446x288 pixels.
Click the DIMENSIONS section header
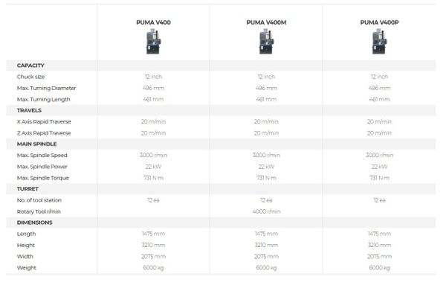point(34,223)
